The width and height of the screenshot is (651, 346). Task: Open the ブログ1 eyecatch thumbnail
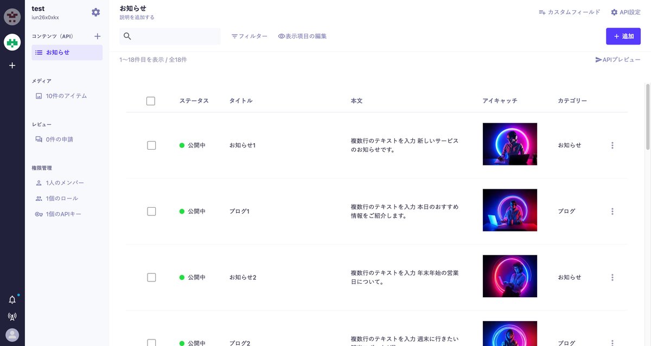point(510,210)
